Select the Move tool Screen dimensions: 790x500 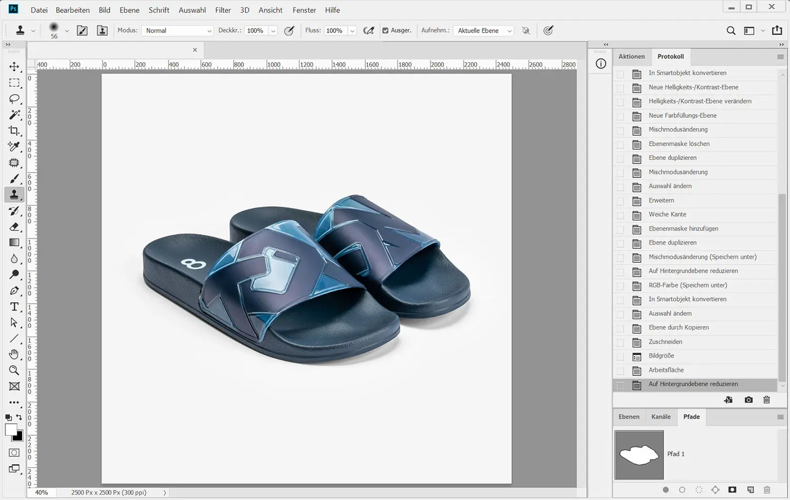click(14, 67)
